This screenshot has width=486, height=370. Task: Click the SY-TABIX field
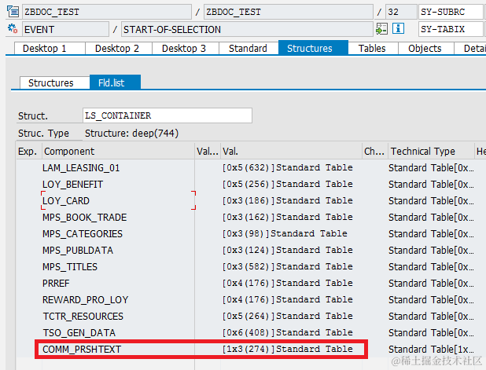point(451,29)
